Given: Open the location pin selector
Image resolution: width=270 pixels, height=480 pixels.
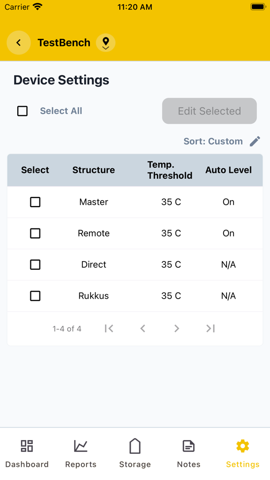Looking at the screenshot, I should click(x=106, y=42).
